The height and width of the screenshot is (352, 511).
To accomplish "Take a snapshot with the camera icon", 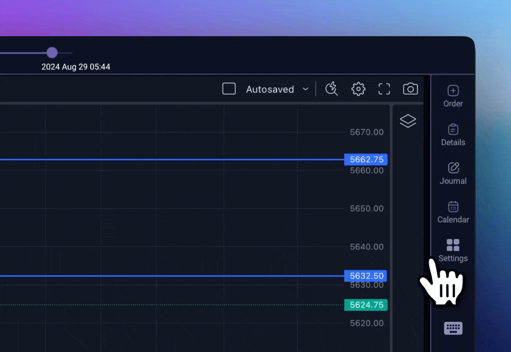I will [x=410, y=89].
